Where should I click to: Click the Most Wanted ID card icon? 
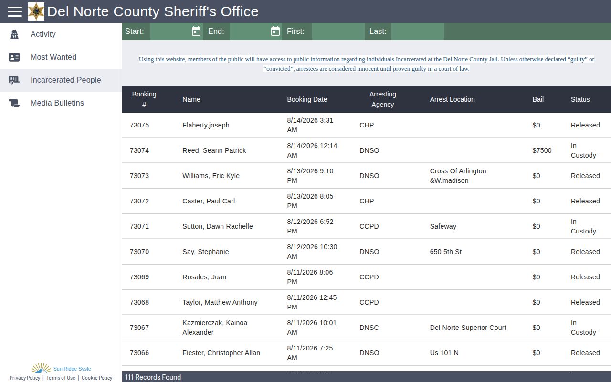14,57
